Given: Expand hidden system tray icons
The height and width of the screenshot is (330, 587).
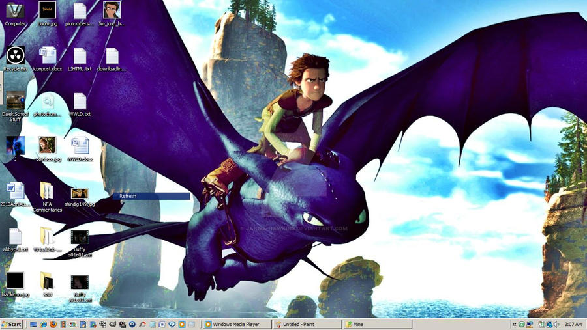Looking at the screenshot, I should pyautogui.click(x=514, y=324).
